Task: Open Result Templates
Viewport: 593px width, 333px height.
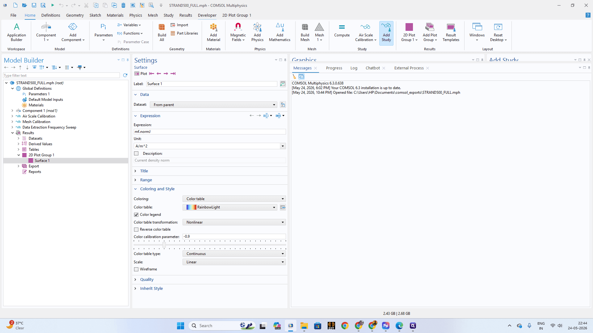Action: 451,32
